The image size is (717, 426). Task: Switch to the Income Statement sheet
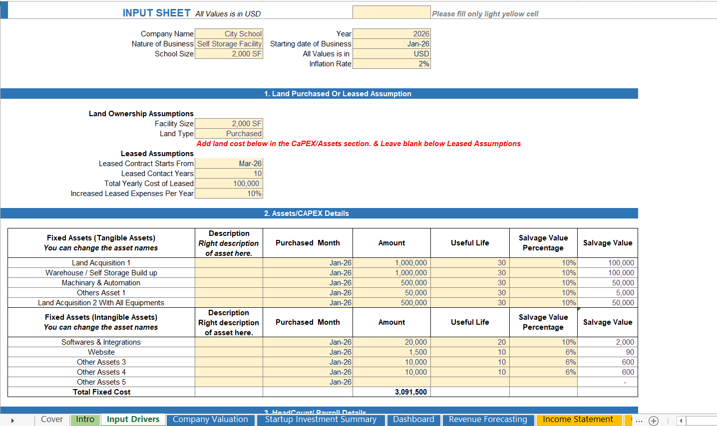click(x=579, y=420)
